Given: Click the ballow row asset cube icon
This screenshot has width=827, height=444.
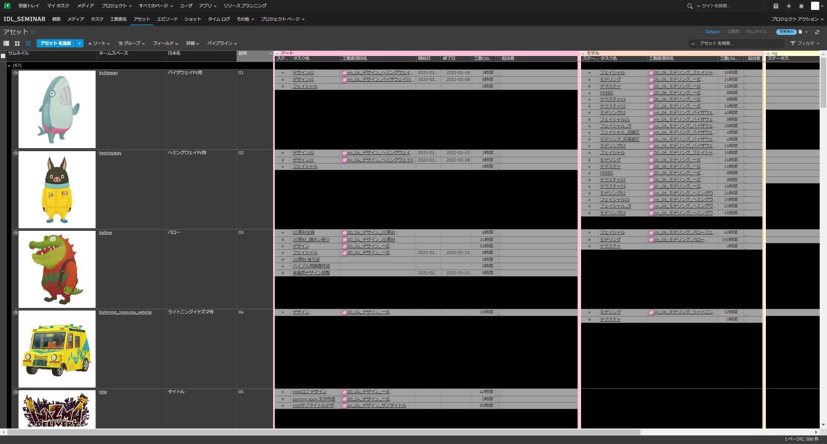Looking at the screenshot, I should pyautogui.click(x=15, y=233).
